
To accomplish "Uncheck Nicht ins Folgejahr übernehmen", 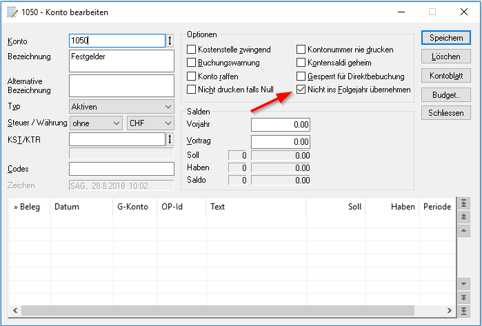I will point(301,90).
